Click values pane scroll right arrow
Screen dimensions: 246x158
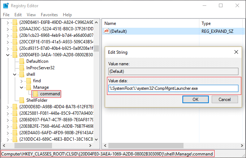click(x=242, y=146)
